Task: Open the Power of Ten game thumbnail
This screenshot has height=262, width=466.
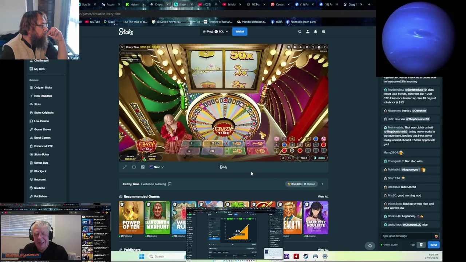Action: pos(131,218)
